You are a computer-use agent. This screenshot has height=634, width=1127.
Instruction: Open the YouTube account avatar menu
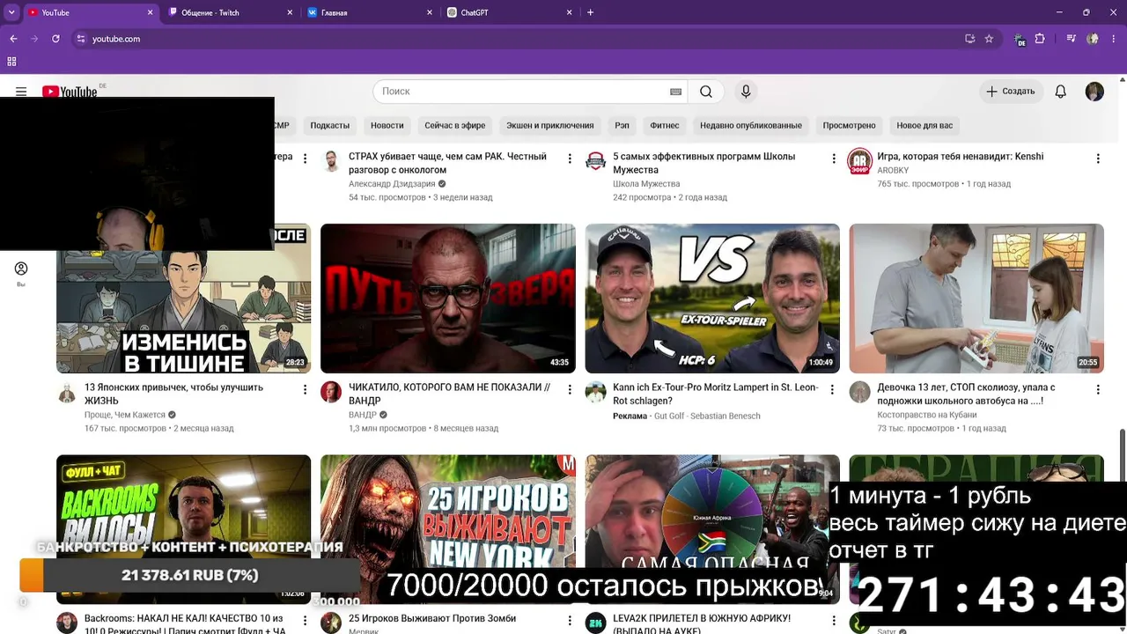(1094, 92)
